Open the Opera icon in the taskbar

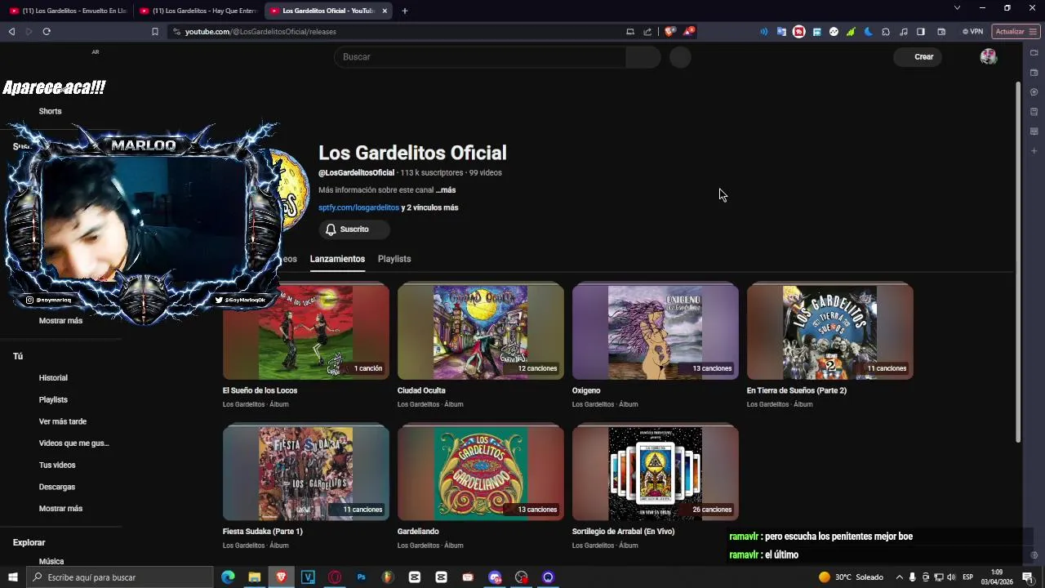pyautogui.click(x=335, y=577)
